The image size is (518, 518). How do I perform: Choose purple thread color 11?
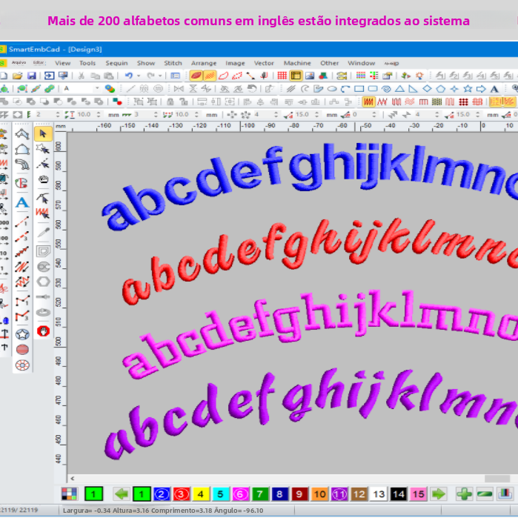339,494
